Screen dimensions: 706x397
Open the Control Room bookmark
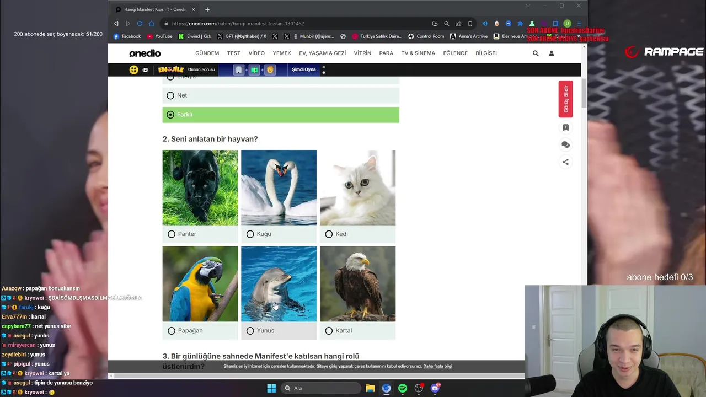click(426, 36)
